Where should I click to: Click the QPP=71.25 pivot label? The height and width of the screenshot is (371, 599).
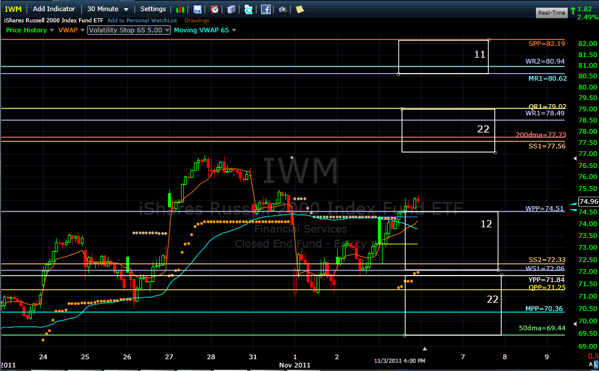[x=547, y=287]
